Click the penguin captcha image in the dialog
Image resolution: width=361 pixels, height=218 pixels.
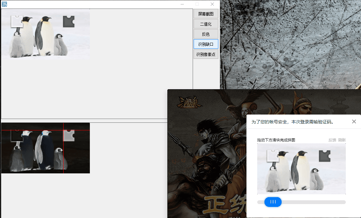tap(301, 168)
